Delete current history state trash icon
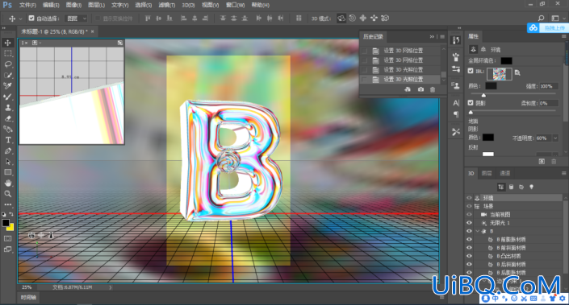569x305 pixels. [x=433, y=89]
